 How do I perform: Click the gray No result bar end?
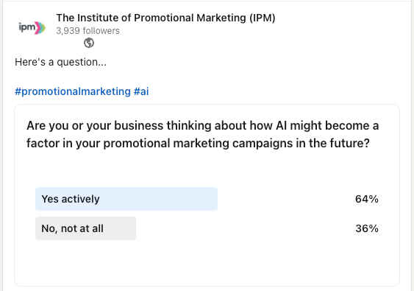(131, 228)
